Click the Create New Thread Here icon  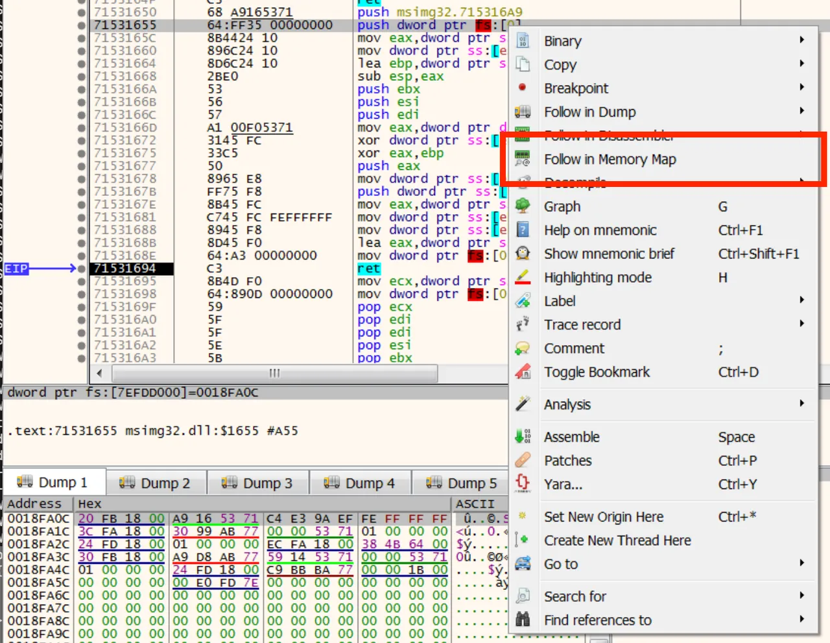pos(523,540)
